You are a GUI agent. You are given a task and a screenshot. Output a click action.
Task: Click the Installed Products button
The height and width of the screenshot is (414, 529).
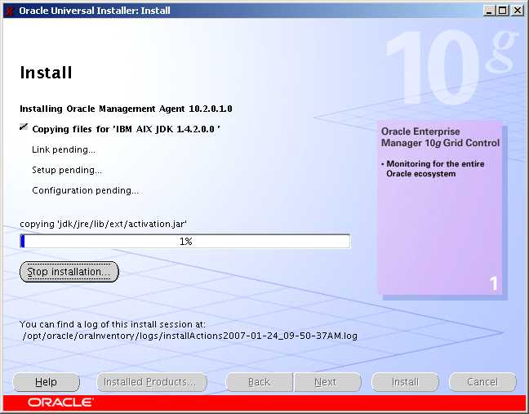point(149,382)
